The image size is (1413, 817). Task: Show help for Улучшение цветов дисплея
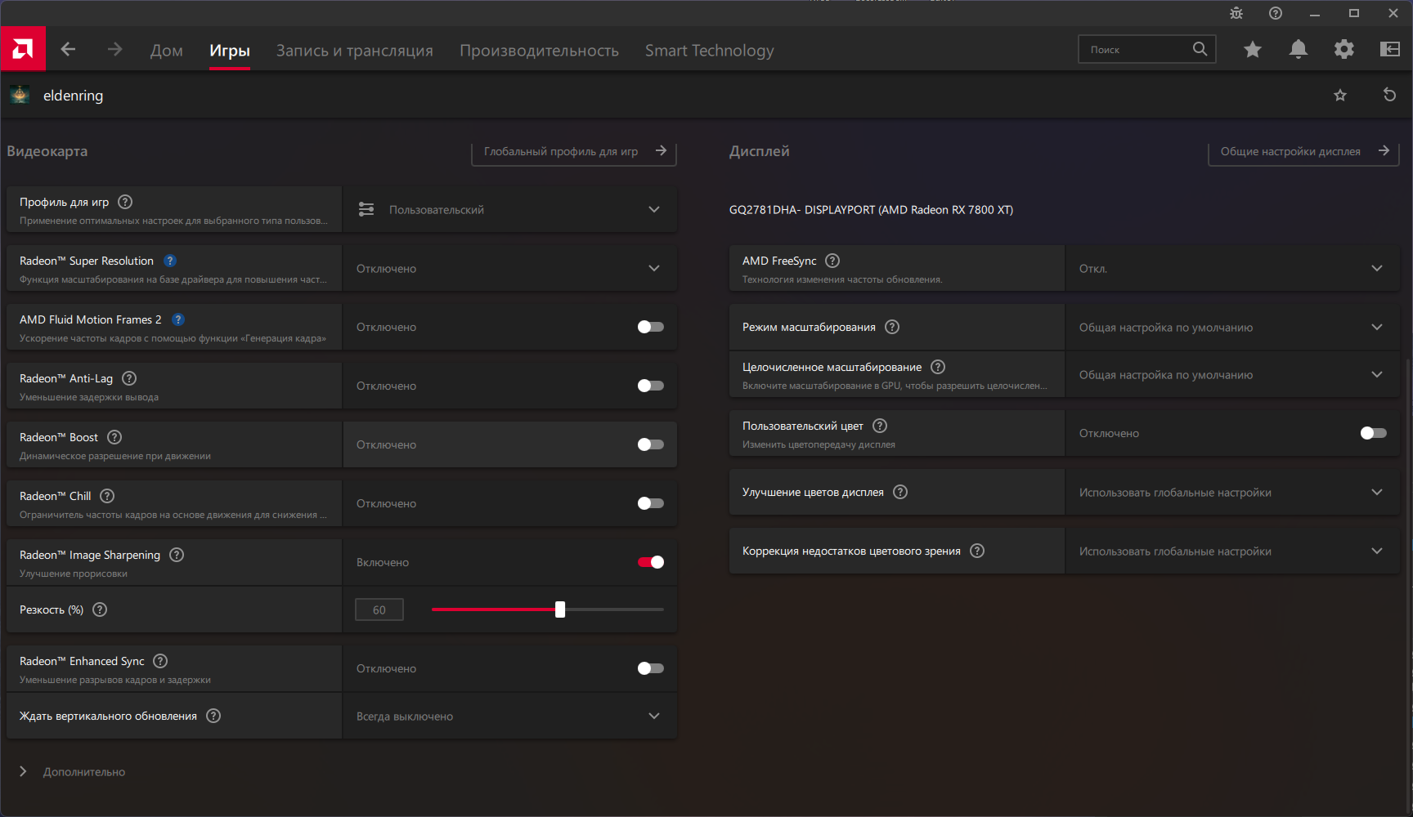coord(900,492)
